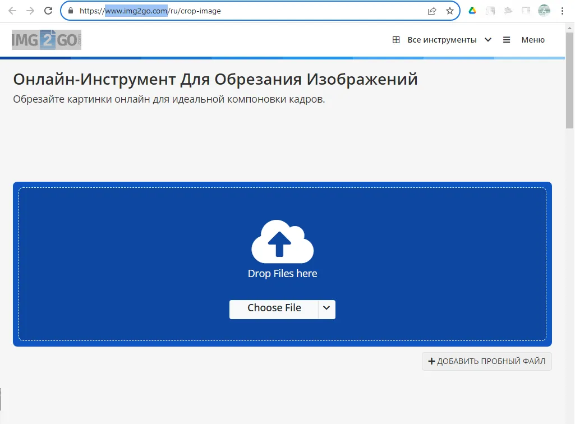Click inside the browser address bar
This screenshot has height=424, width=575.
224,10
